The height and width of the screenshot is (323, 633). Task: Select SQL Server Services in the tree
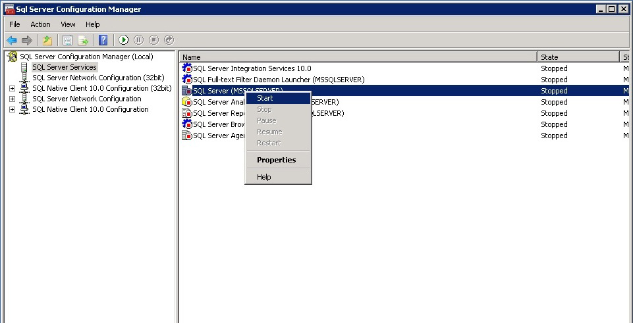click(64, 67)
